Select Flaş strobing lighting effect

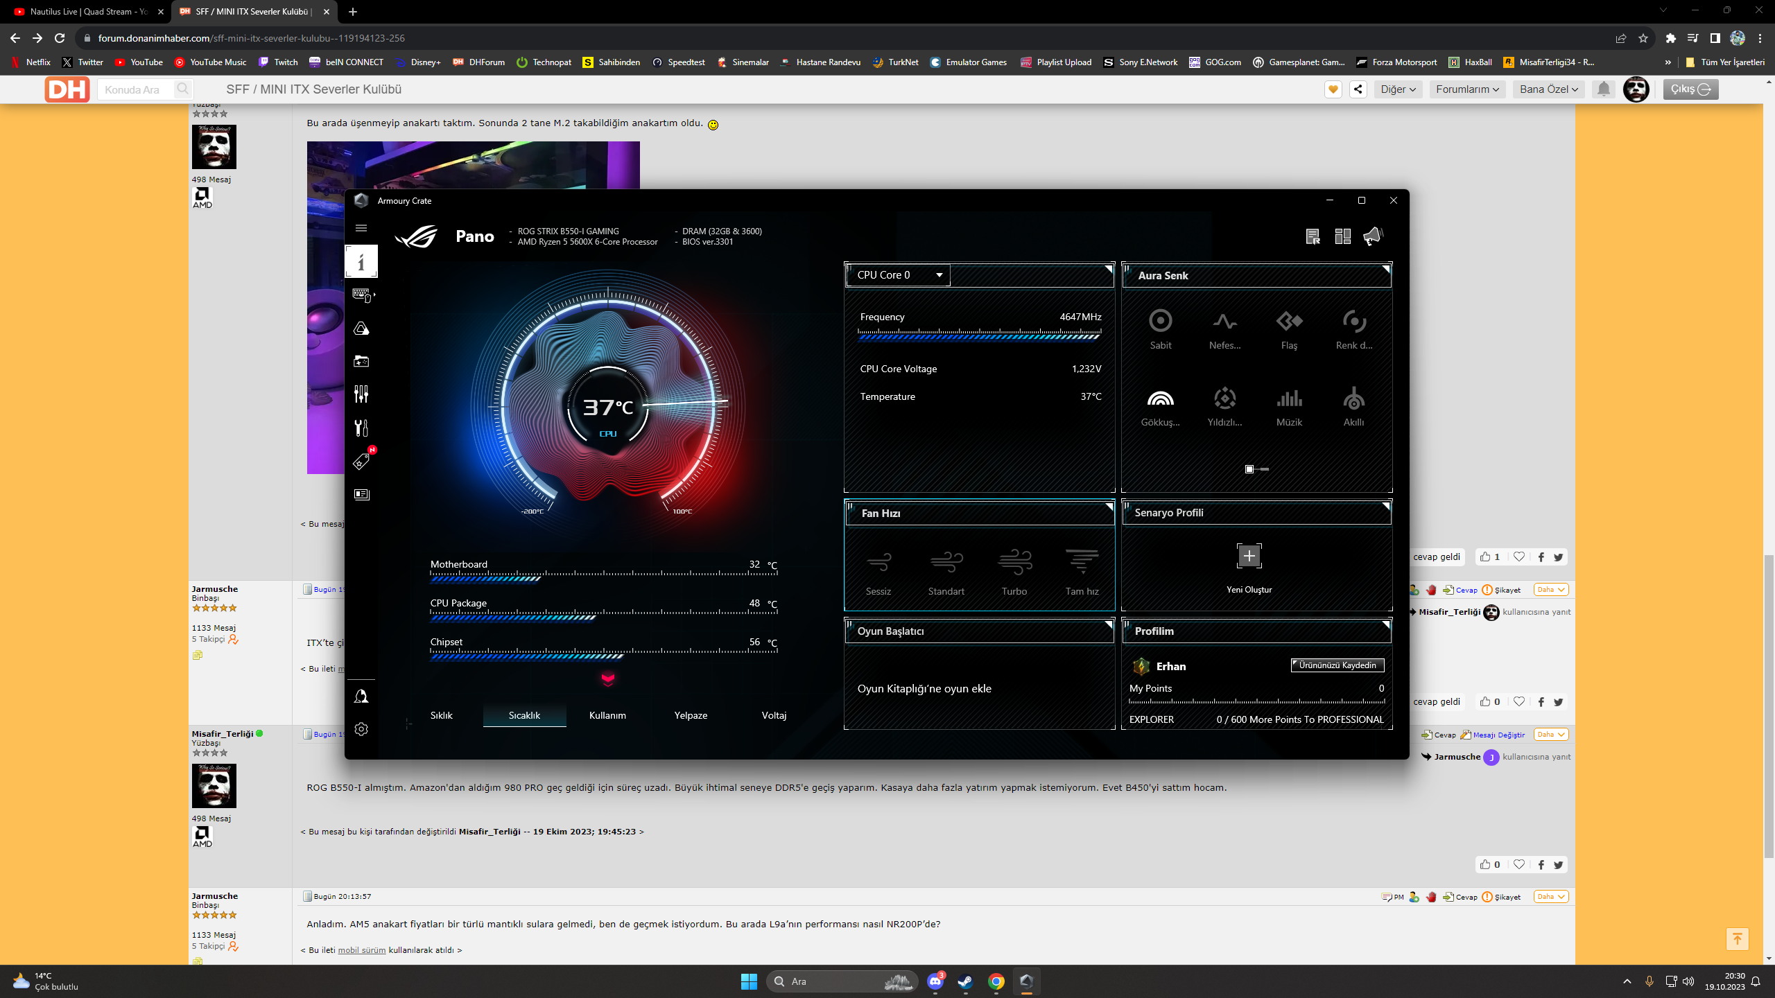pos(1289,329)
